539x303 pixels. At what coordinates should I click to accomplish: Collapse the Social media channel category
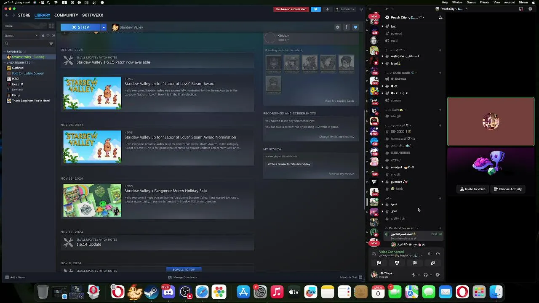click(x=400, y=73)
